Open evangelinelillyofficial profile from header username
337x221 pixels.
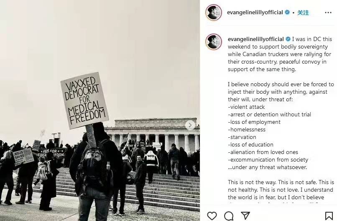(255, 13)
